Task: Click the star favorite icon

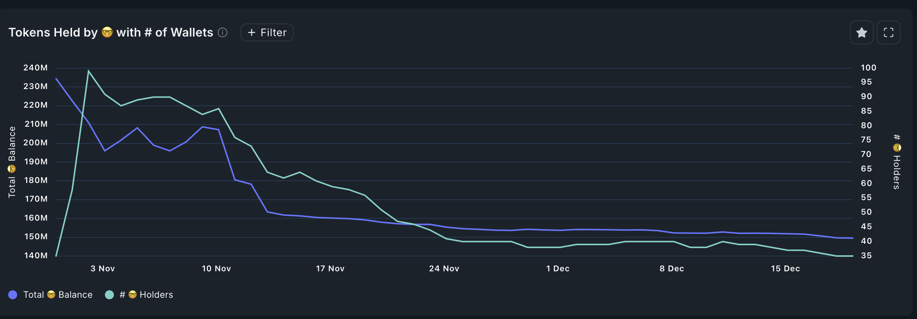Action: click(x=861, y=33)
